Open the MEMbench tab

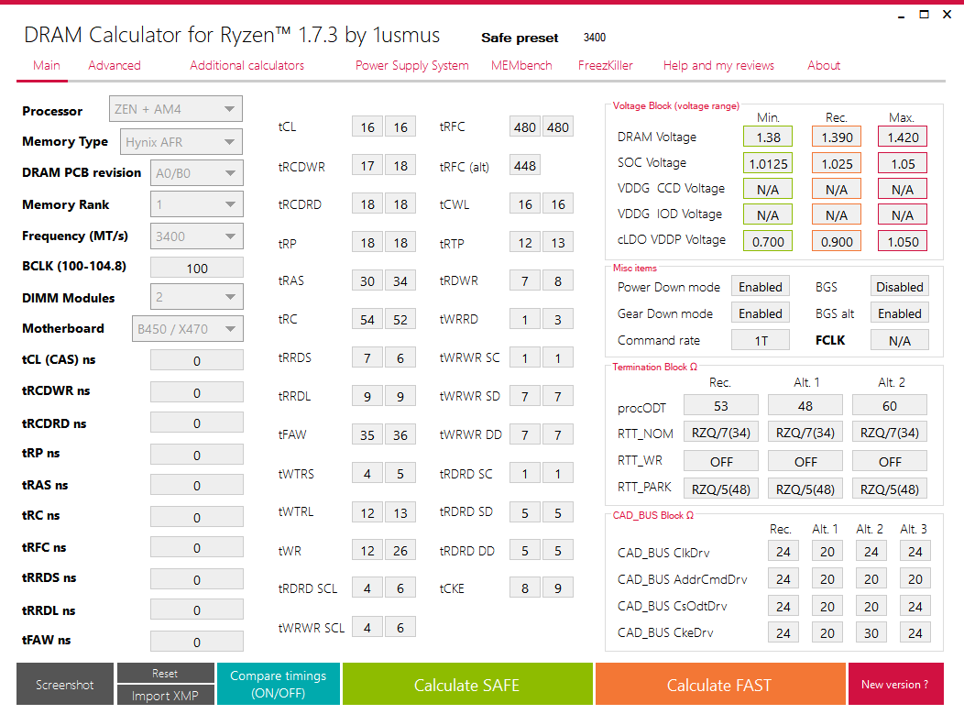point(521,65)
